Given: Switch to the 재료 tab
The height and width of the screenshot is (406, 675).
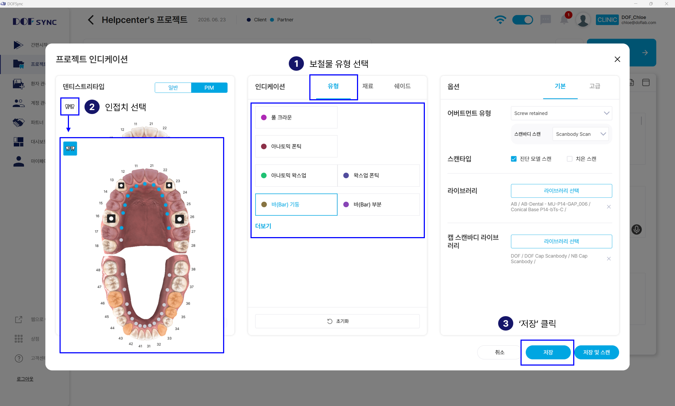Looking at the screenshot, I should [368, 86].
